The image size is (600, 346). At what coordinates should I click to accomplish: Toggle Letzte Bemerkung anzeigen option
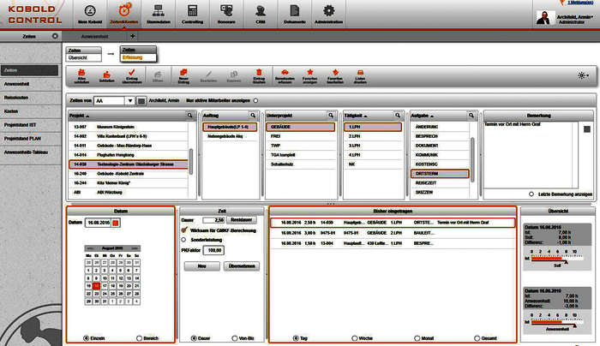point(531,194)
